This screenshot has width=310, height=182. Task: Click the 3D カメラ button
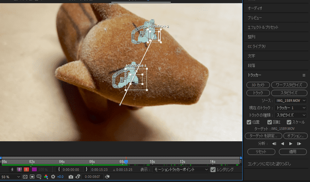tap(258, 85)
